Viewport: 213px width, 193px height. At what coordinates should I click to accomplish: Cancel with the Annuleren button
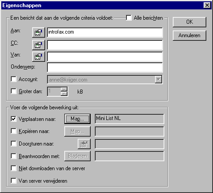(189, 35)
